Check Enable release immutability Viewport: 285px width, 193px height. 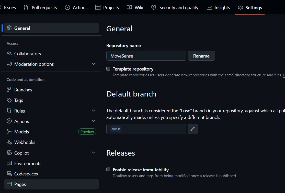point(108,170)
